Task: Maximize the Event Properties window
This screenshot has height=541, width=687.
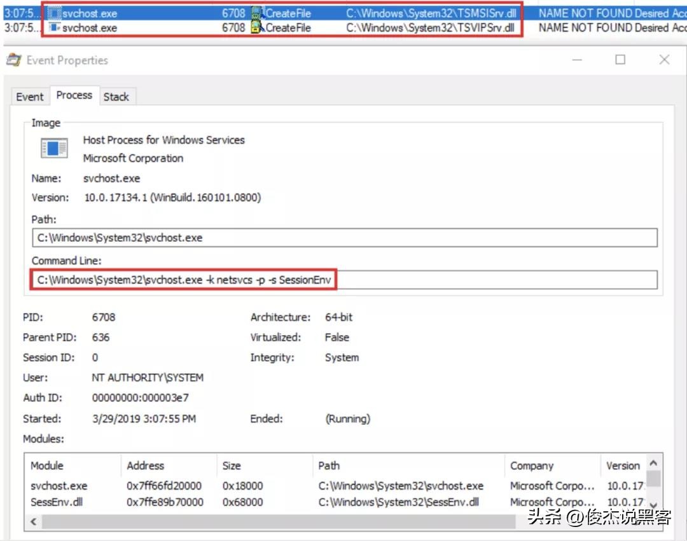Action: pos(620,60)
